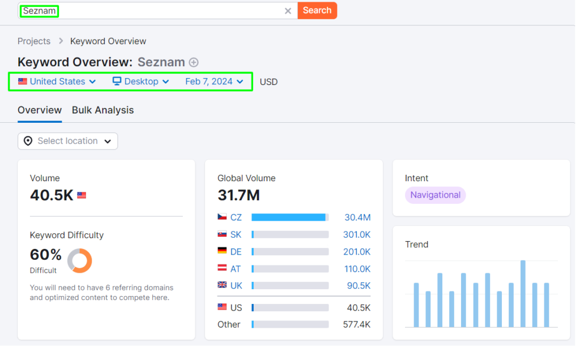Click the 40.5K Volume value
Viewport: 580px width, 356px height.
(52, 195)
